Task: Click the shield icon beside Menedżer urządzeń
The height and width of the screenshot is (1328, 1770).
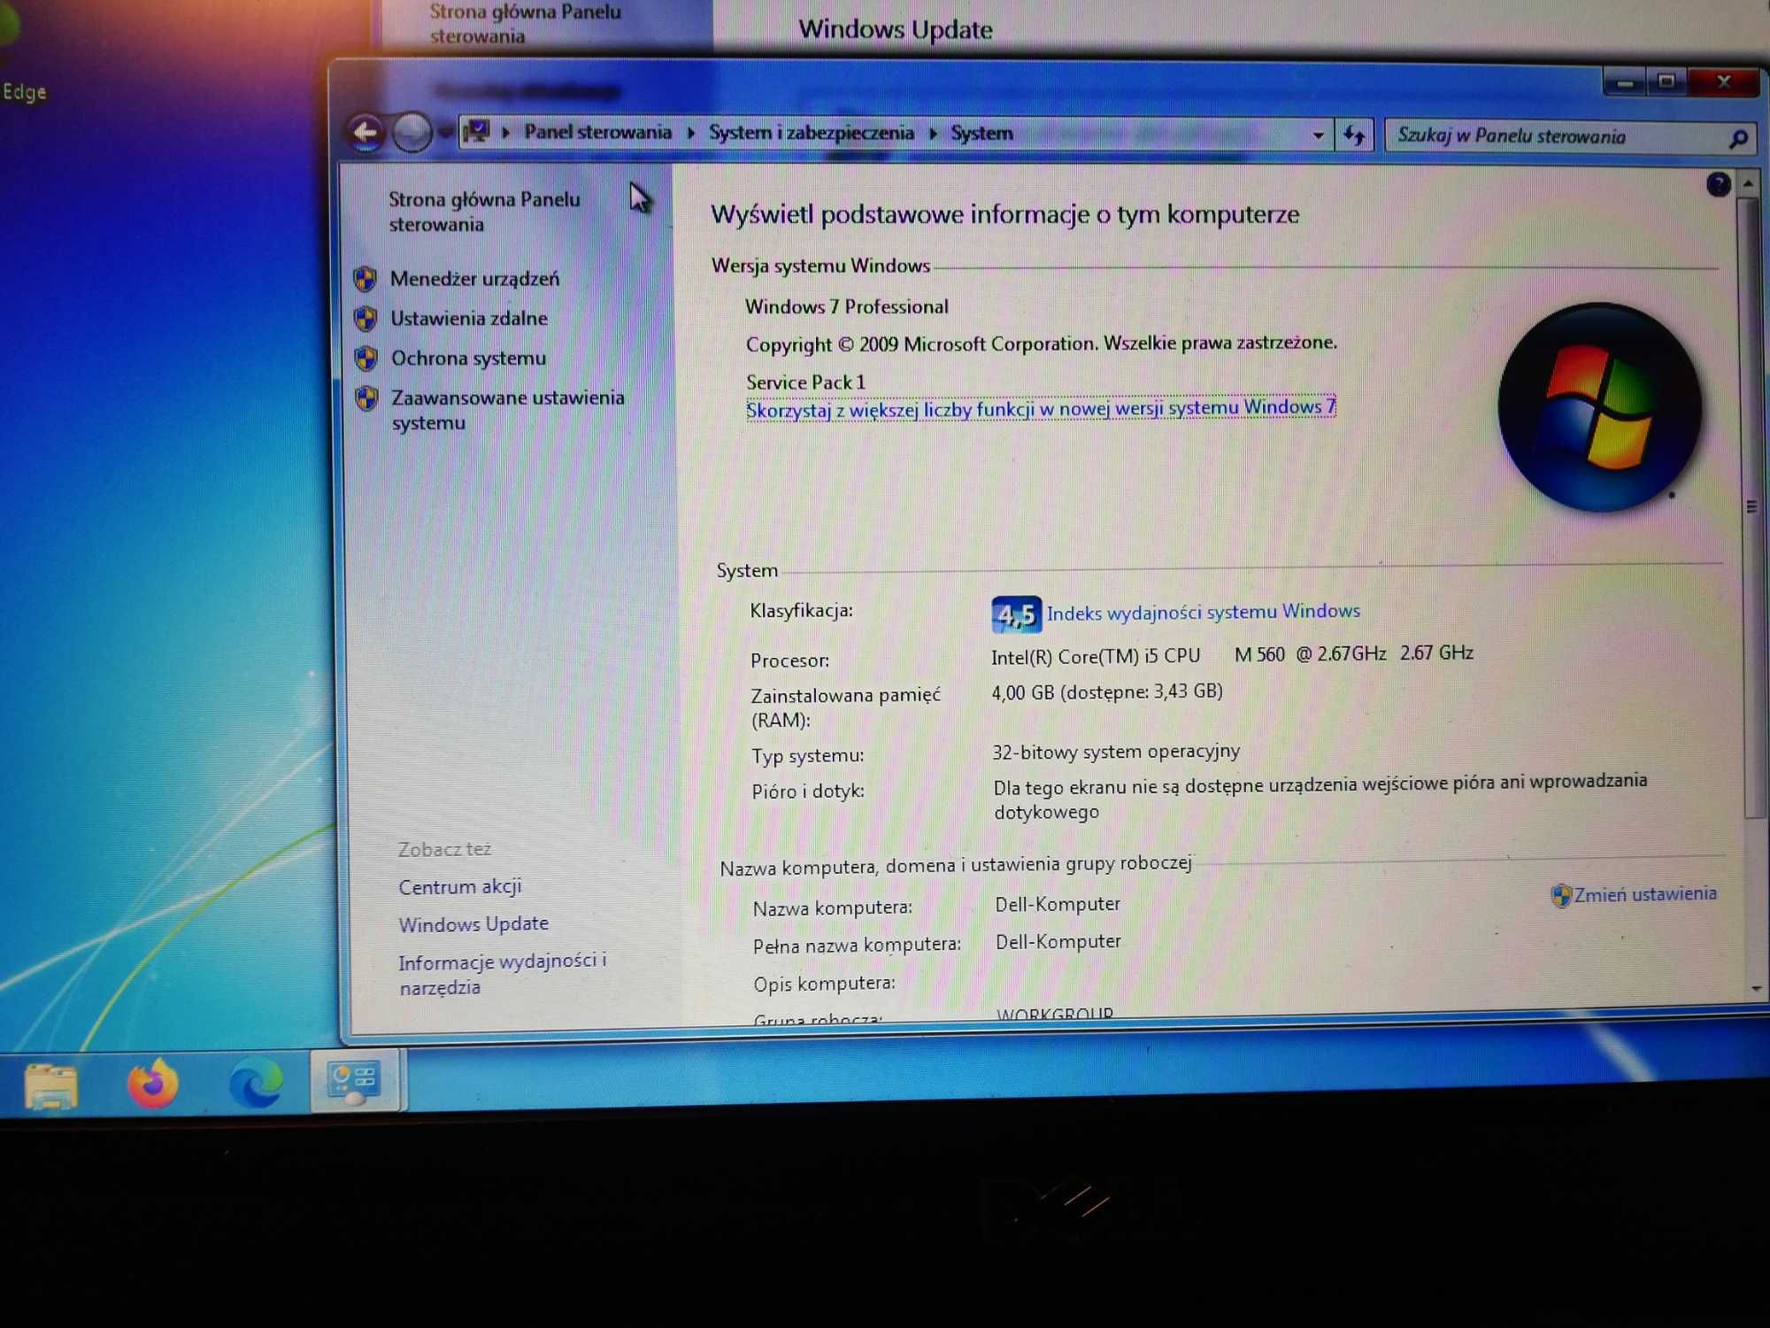Action: tap(366, 279)
